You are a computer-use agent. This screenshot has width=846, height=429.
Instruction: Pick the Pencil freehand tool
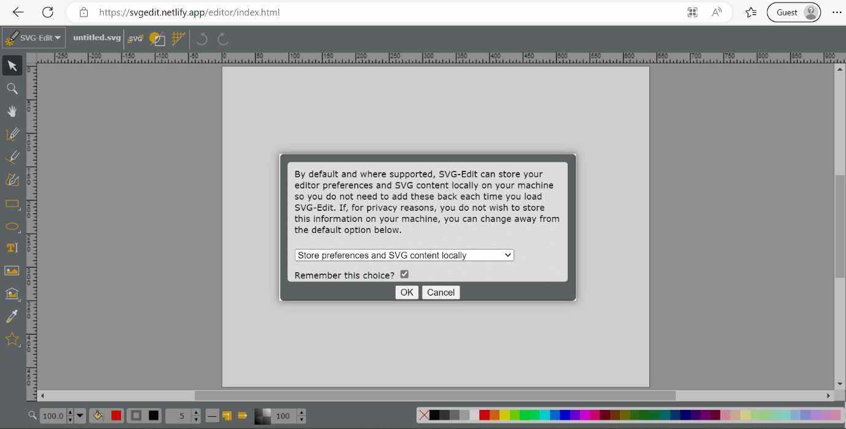(x=12, y=134)
